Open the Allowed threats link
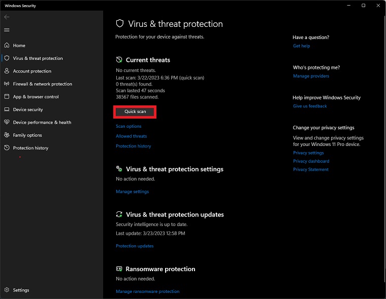Screen dimensions: 386x299 [x=131, y=136]
